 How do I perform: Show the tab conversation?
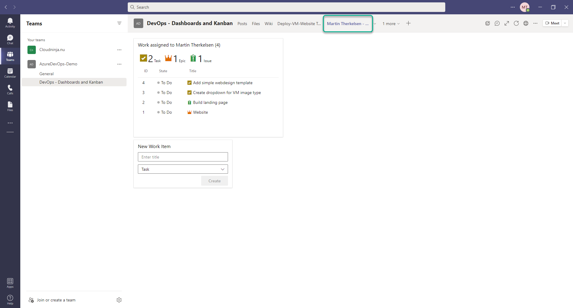497,23
